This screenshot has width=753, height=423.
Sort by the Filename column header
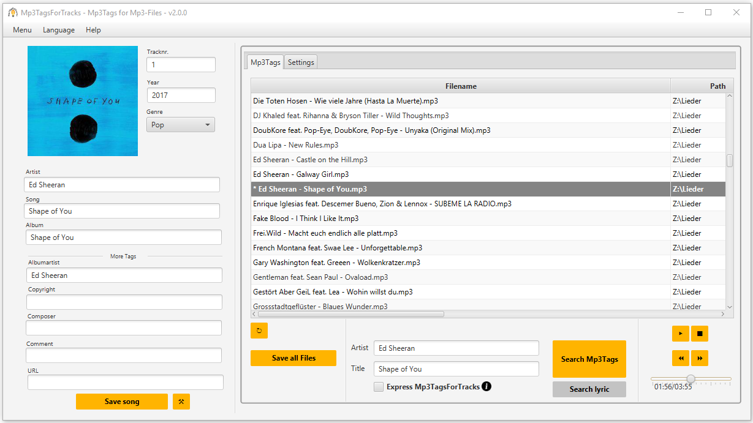(x=461, y=86)
